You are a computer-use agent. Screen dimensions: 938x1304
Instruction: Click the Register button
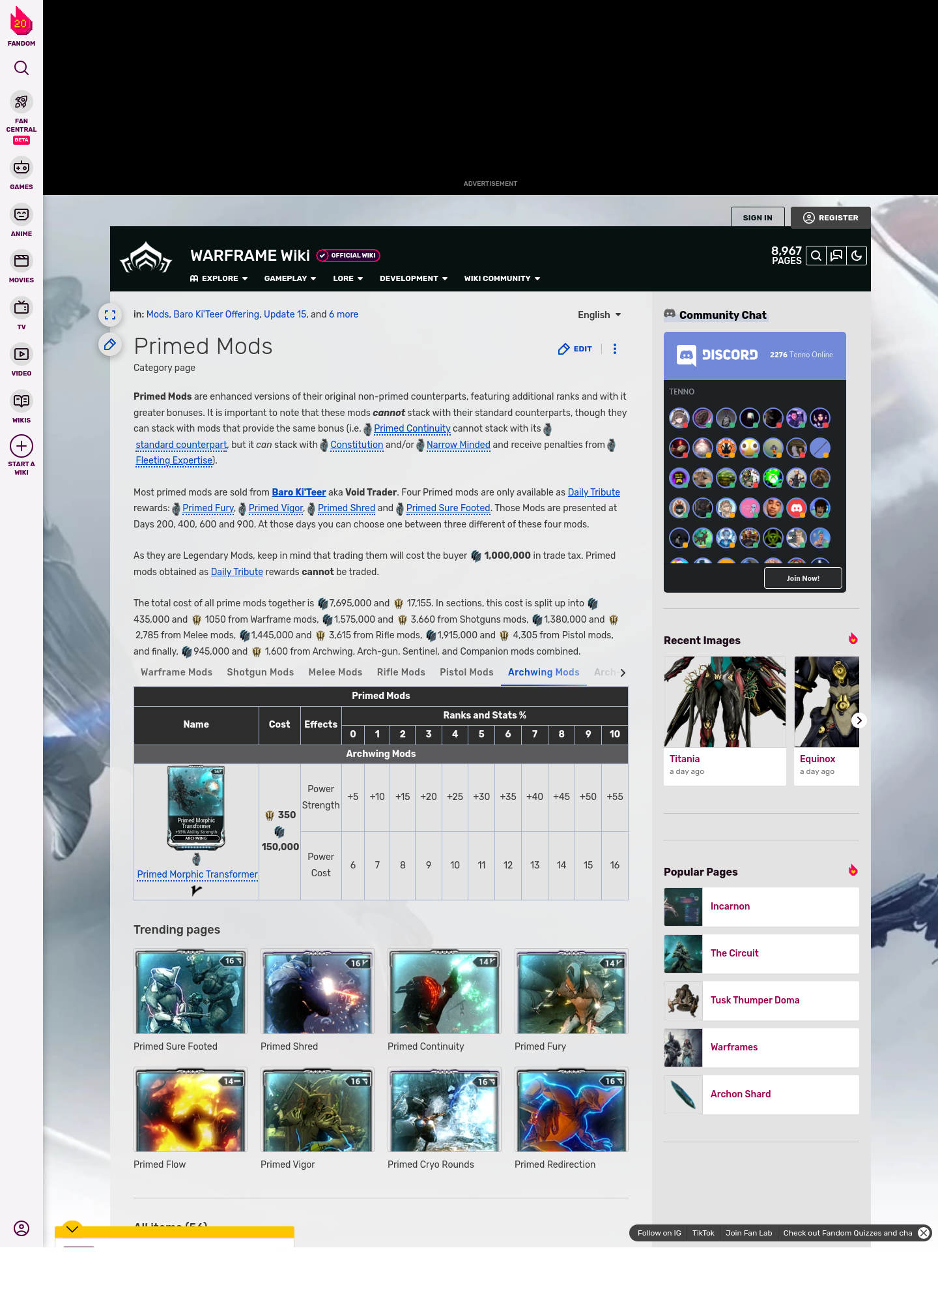click(831, 218)
